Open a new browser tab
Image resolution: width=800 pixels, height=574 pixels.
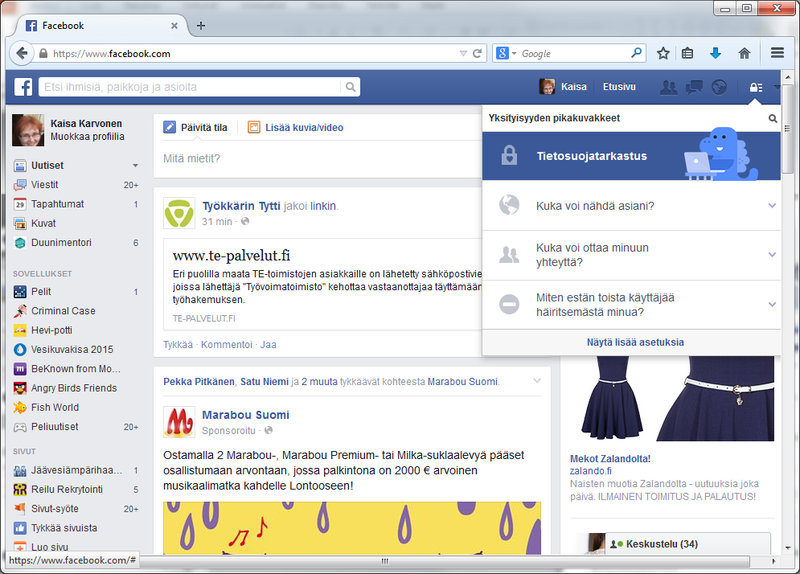pos(201,26)
